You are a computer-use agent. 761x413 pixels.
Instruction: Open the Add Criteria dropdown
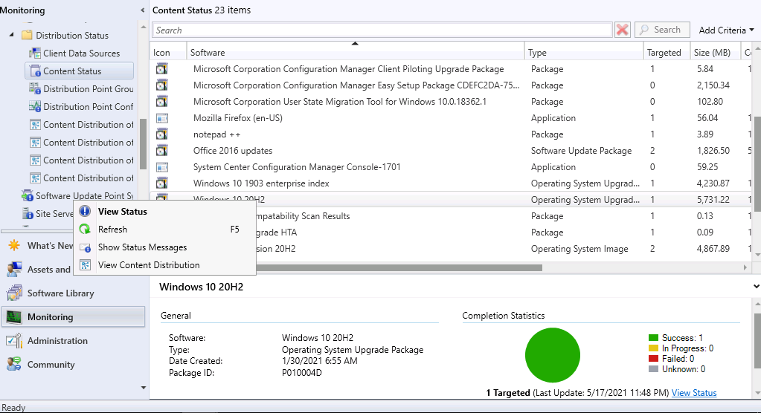click(x=726, y=30)
